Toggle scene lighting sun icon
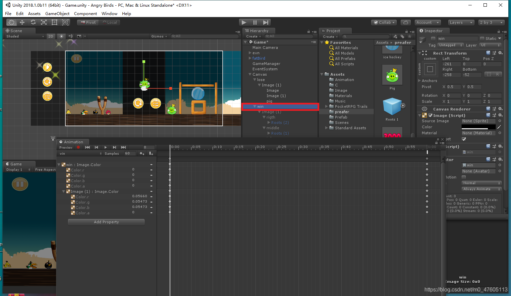511x296 pixels. [61, 36]
